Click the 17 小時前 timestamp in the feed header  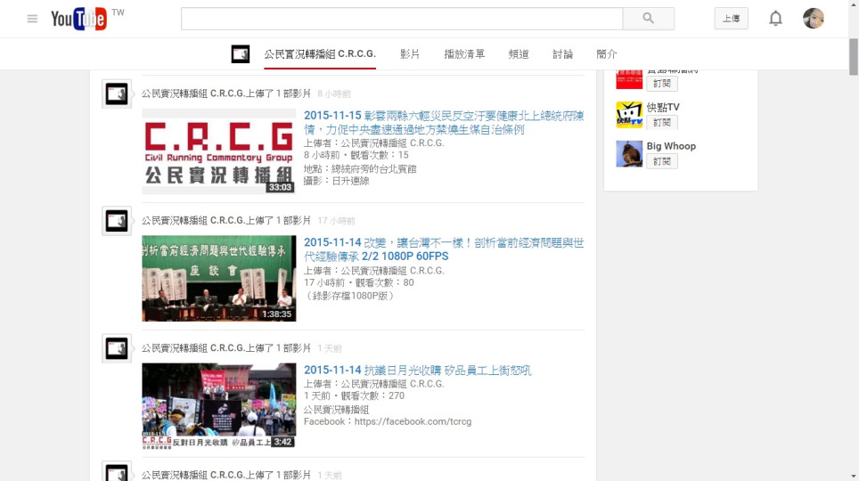coord(336,221)
